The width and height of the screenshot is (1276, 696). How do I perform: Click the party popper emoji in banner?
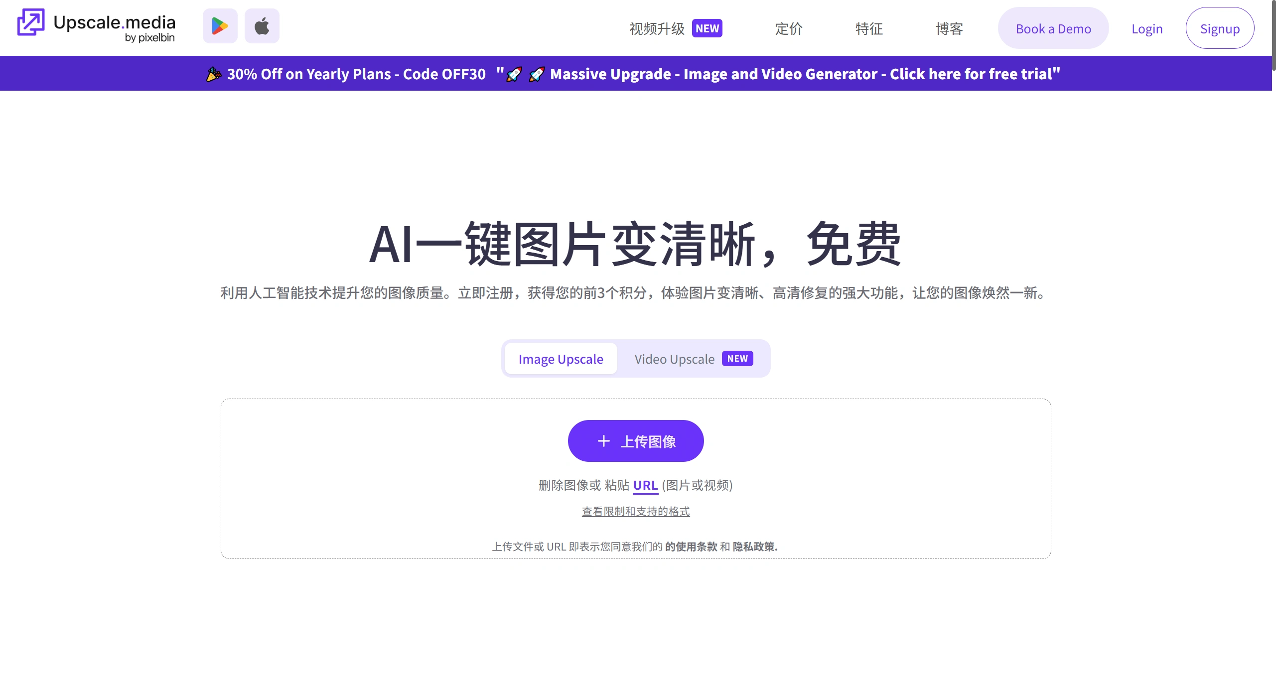click(x=214, y=74)
